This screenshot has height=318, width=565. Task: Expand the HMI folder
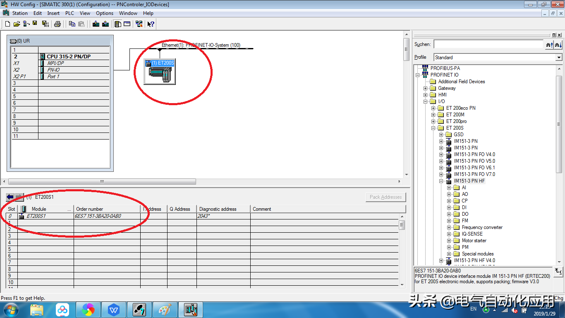tap(425, 95)
